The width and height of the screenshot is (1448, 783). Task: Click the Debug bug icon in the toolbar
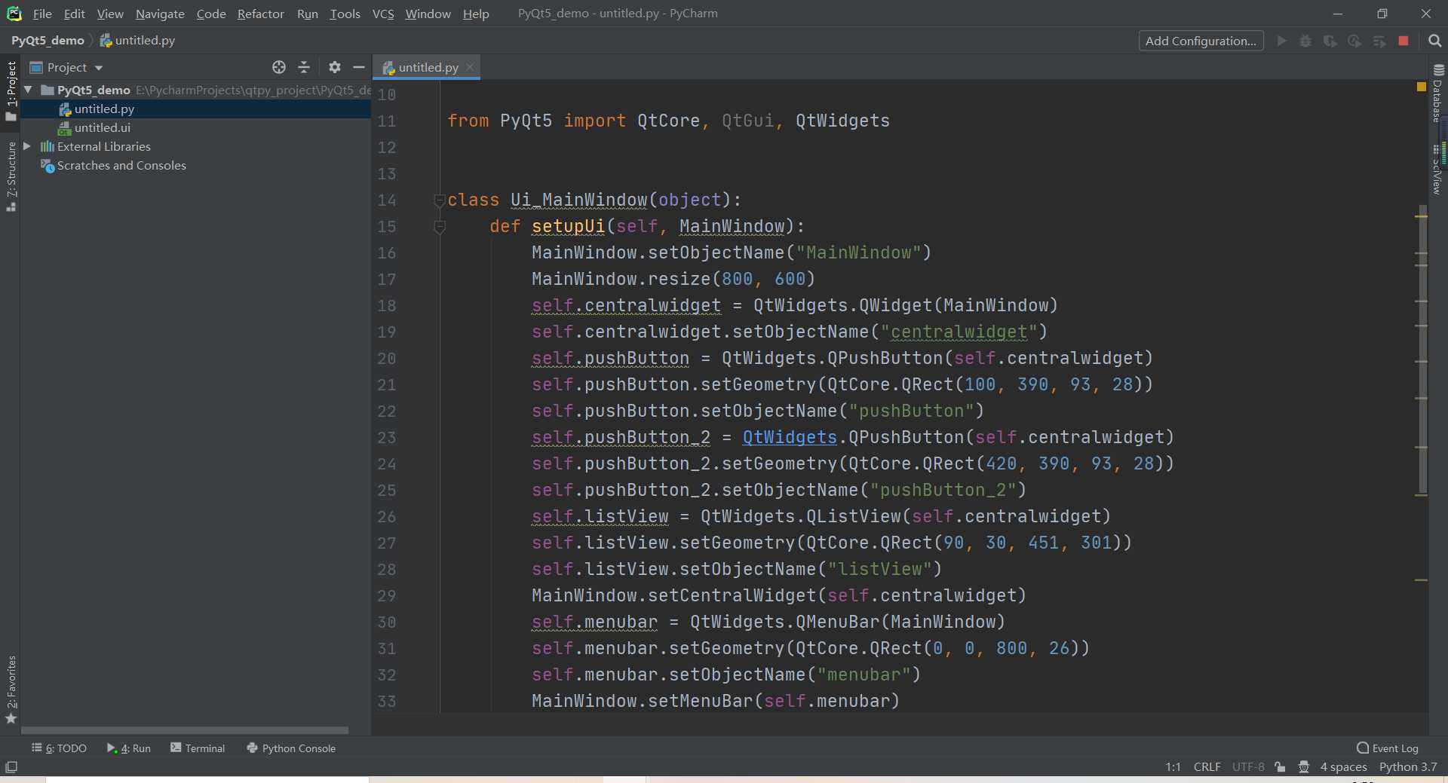(x=1305, y=41)
